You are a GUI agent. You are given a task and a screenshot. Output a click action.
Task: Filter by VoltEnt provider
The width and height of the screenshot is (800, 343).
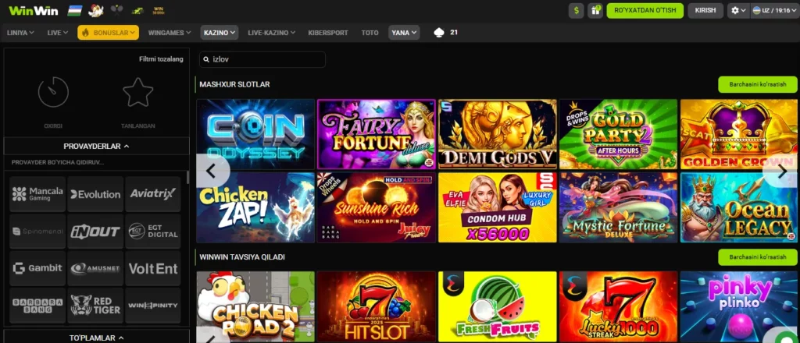pyautogui.click(x=153, y=268)
